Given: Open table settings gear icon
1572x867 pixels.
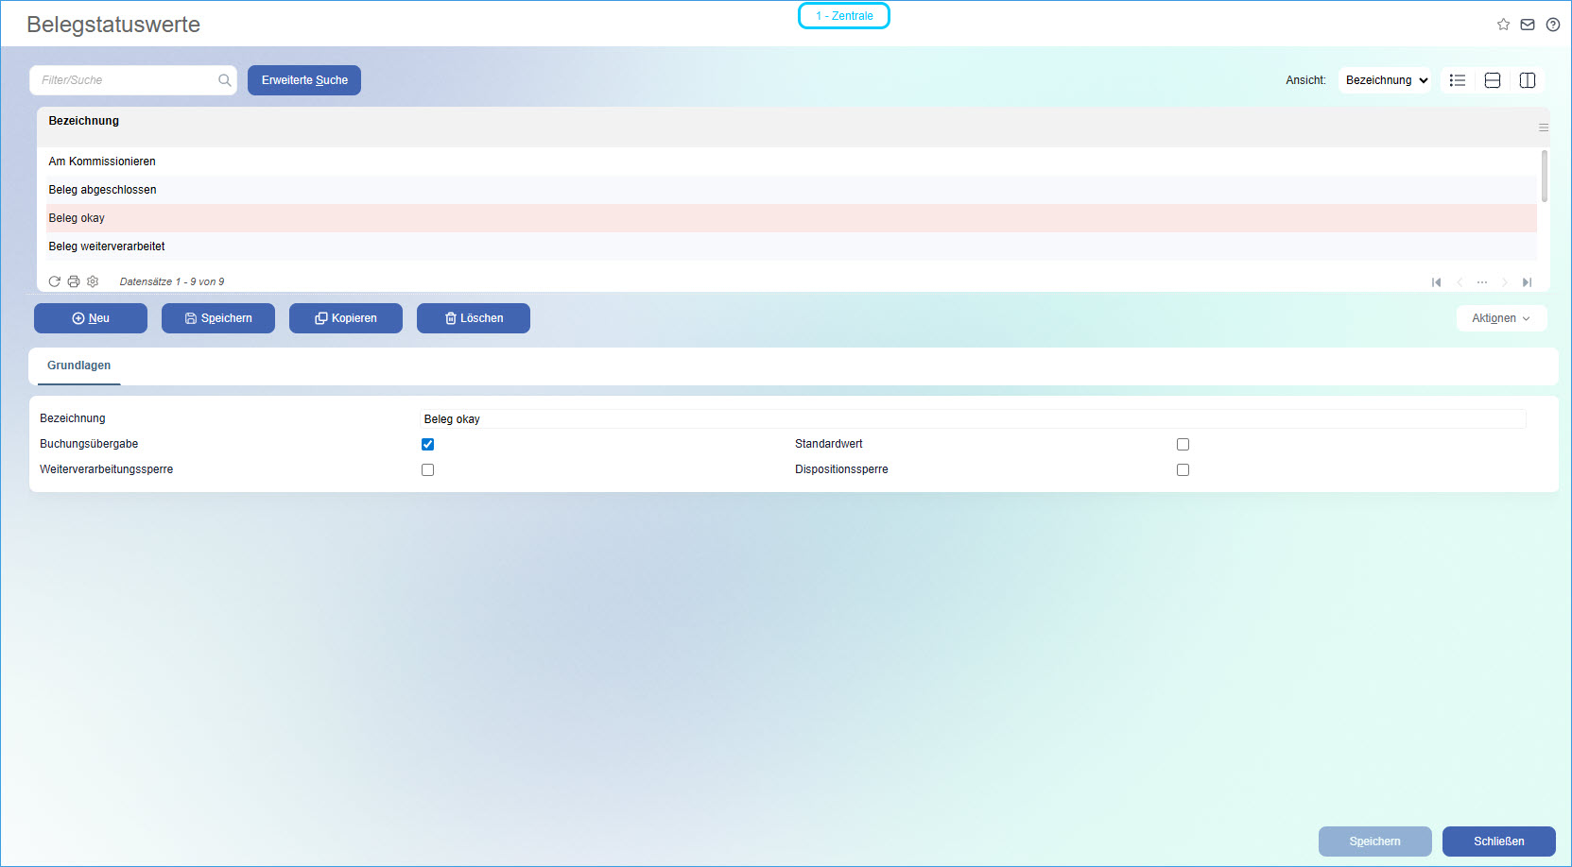Looking at the screenshot, I should pyautogui.click(x=93, y=281).
